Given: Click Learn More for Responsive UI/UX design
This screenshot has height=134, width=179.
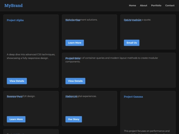Looking at the screenshot, I should [16, 119].
